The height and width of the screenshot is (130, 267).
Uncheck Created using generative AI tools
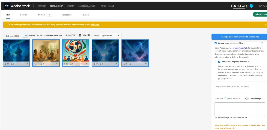tap(215, 43)
